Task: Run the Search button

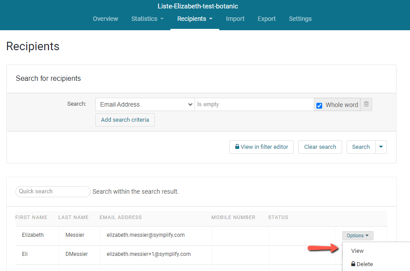Action: [x=361, y=147]
